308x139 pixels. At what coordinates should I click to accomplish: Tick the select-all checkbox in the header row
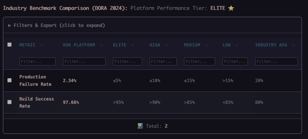click(10, 45)
